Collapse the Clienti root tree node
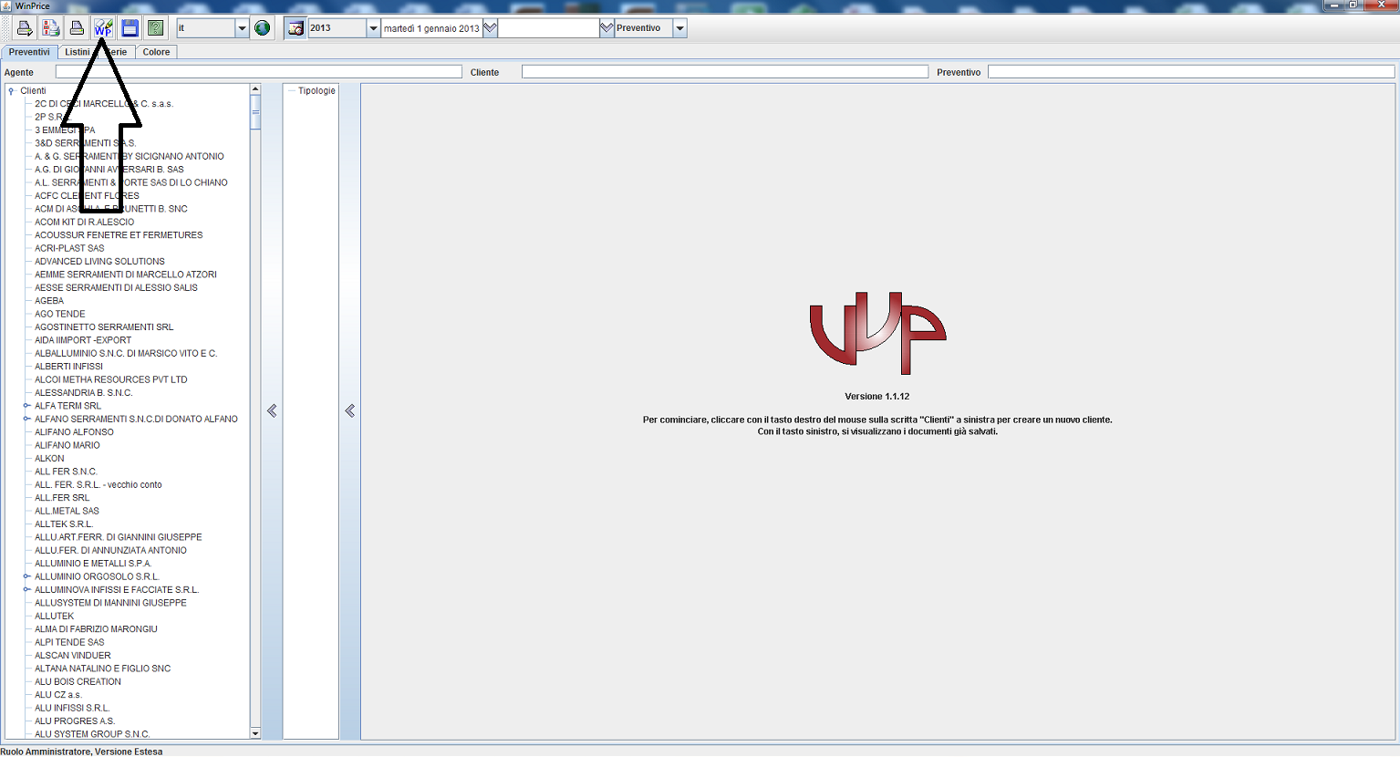The image size is (1400, 757). click(11, 91)
